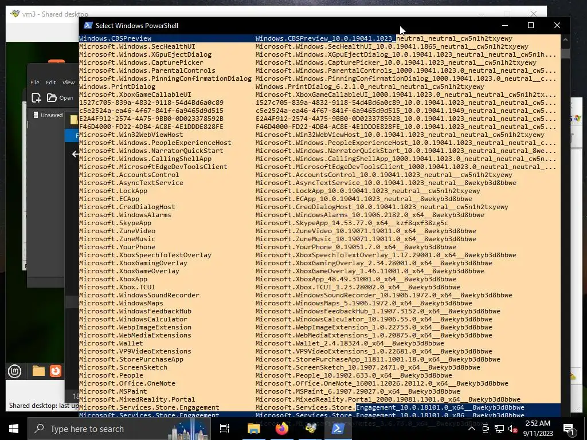Show hidden system tray icons
The image size is (587, 440).
pyautogui.click(x=472, y=429)
